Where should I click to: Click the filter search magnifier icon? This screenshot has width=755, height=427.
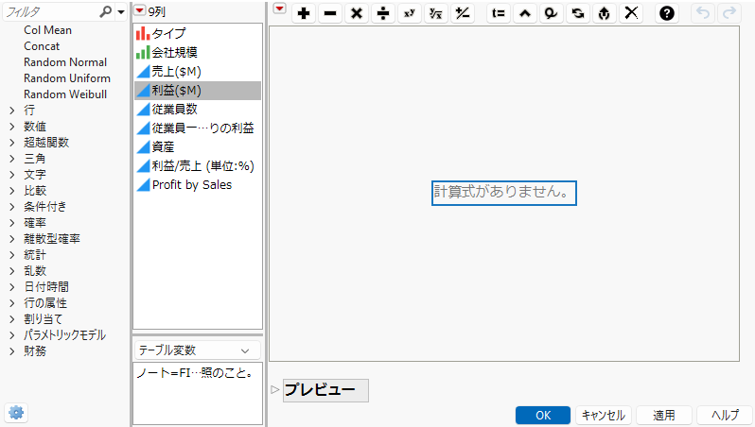(x=105, y=11)
